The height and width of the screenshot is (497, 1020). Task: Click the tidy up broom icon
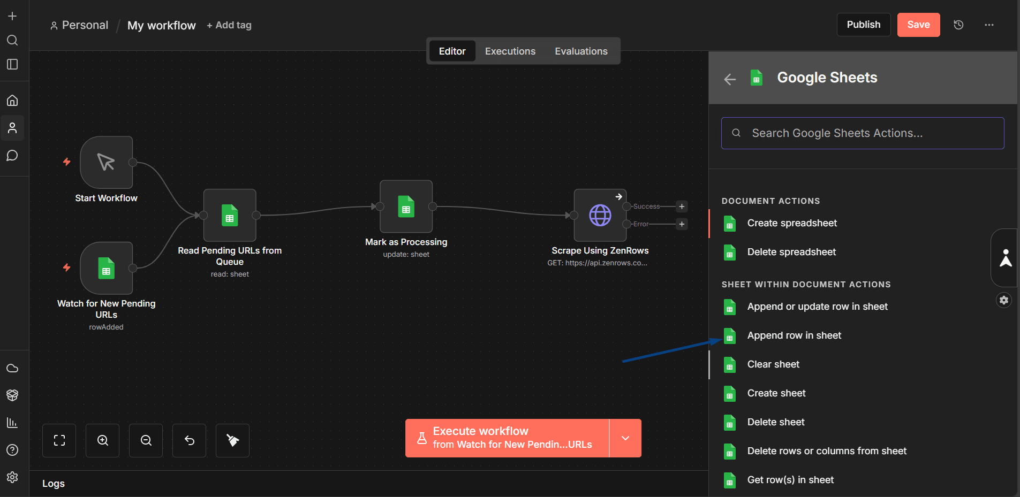tap(233, 440)
